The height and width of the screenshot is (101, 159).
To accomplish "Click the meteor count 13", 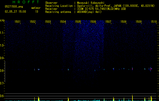I will [37, 12].
